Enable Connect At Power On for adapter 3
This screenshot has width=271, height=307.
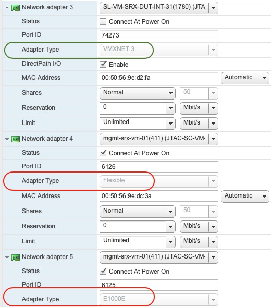tap(103, 21)
